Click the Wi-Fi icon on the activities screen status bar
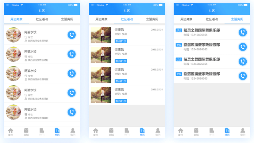The image size is (254, 143). (107, 5)
